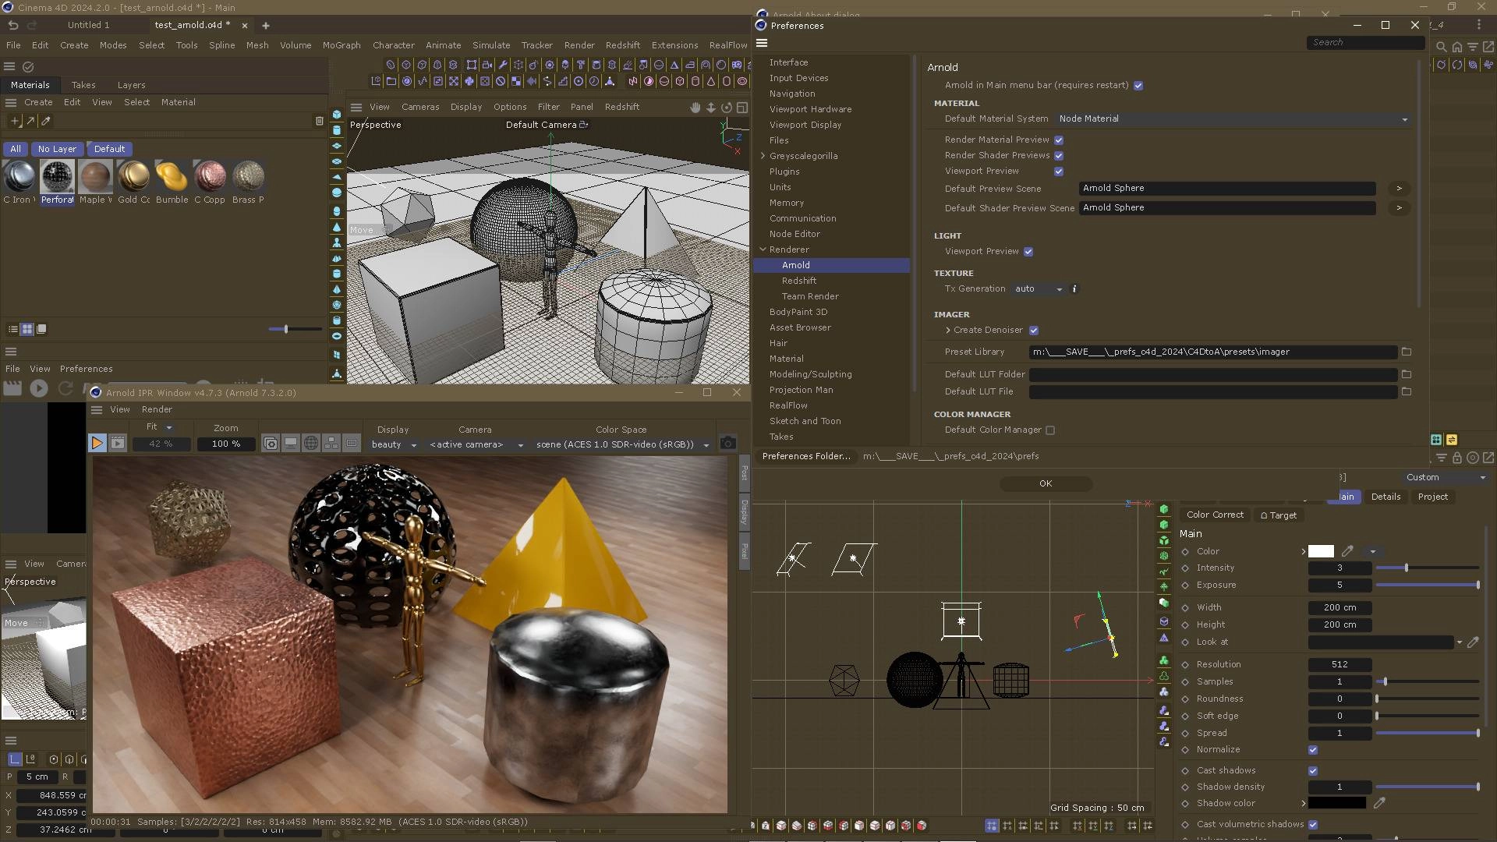Image resolution: width=1497 pixels, height=842 pixels.
Task: Click the Look at picker icon
Action: click(1473, 642)
